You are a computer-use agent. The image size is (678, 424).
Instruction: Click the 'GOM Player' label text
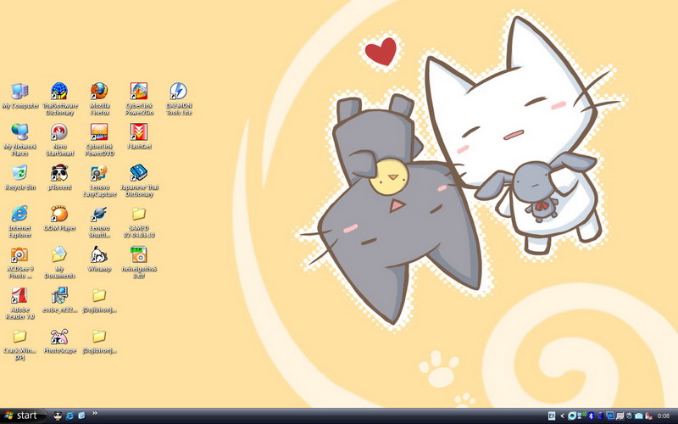pyautogui.click(x=59, y=228)
